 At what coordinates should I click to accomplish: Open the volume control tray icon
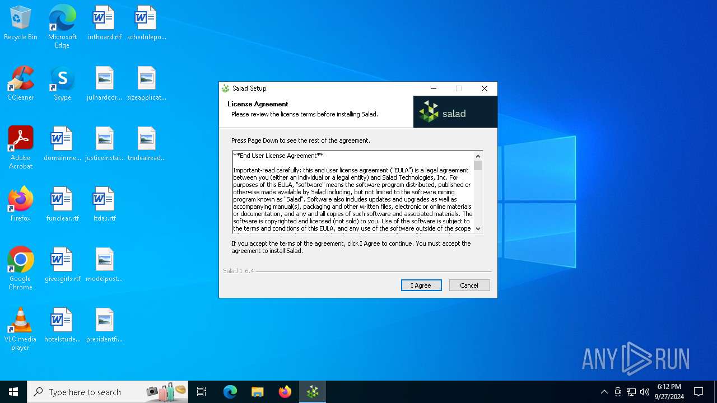[x=645, y=392]
